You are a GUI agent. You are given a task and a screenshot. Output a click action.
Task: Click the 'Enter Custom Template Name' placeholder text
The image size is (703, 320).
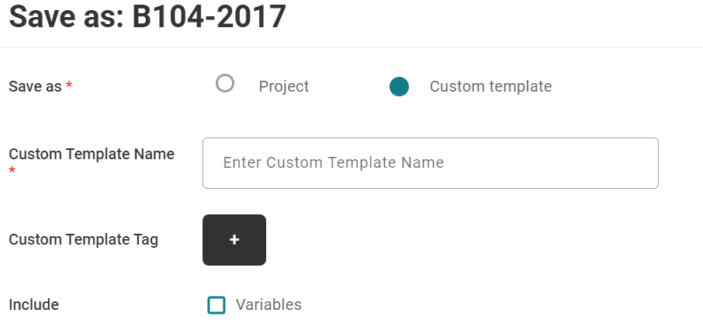click(333, 162)
